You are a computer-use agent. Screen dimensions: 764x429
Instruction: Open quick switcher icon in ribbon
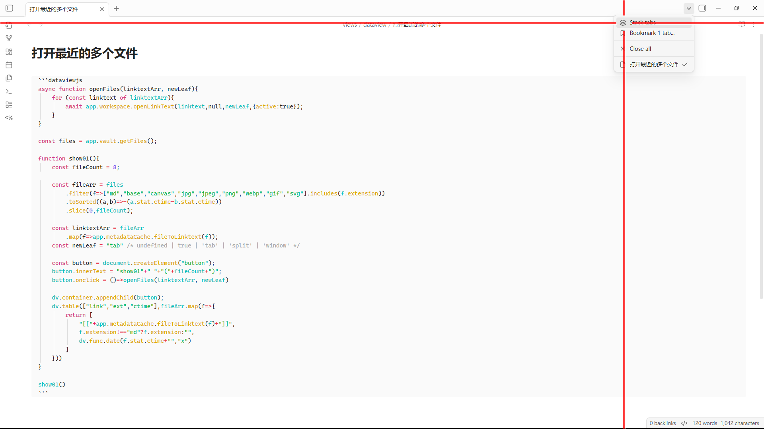click(9, 26)
